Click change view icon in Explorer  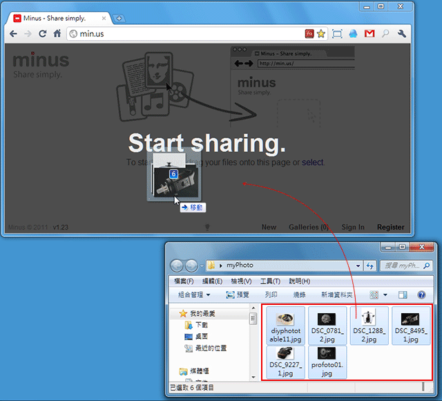tap(374, 295)
